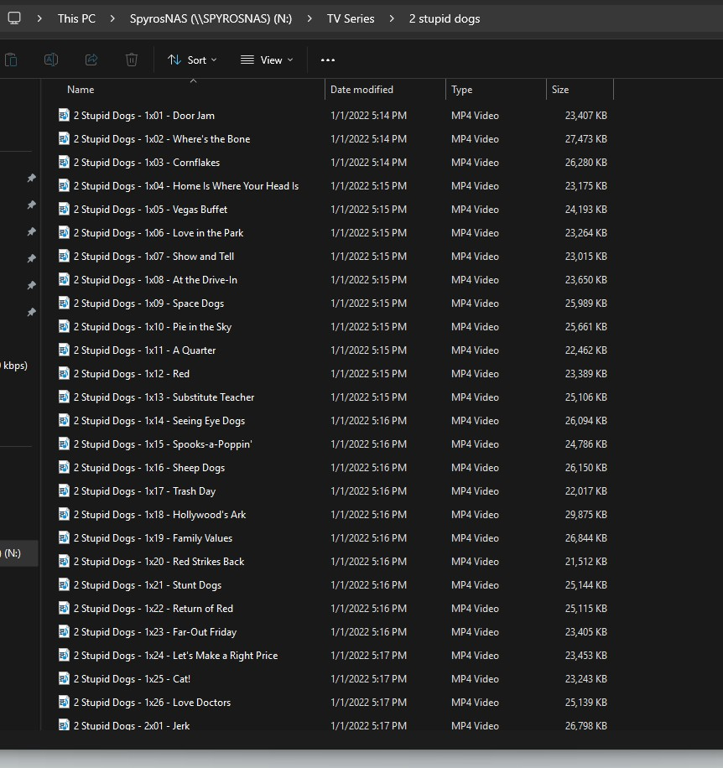Sort by the Date modified column header

point(361,90)
